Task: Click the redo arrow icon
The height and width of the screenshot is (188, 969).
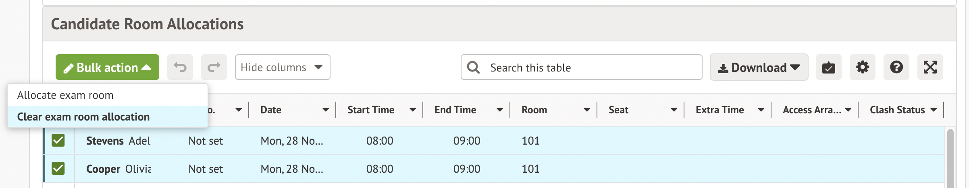Action: click(x=214, y=67)
